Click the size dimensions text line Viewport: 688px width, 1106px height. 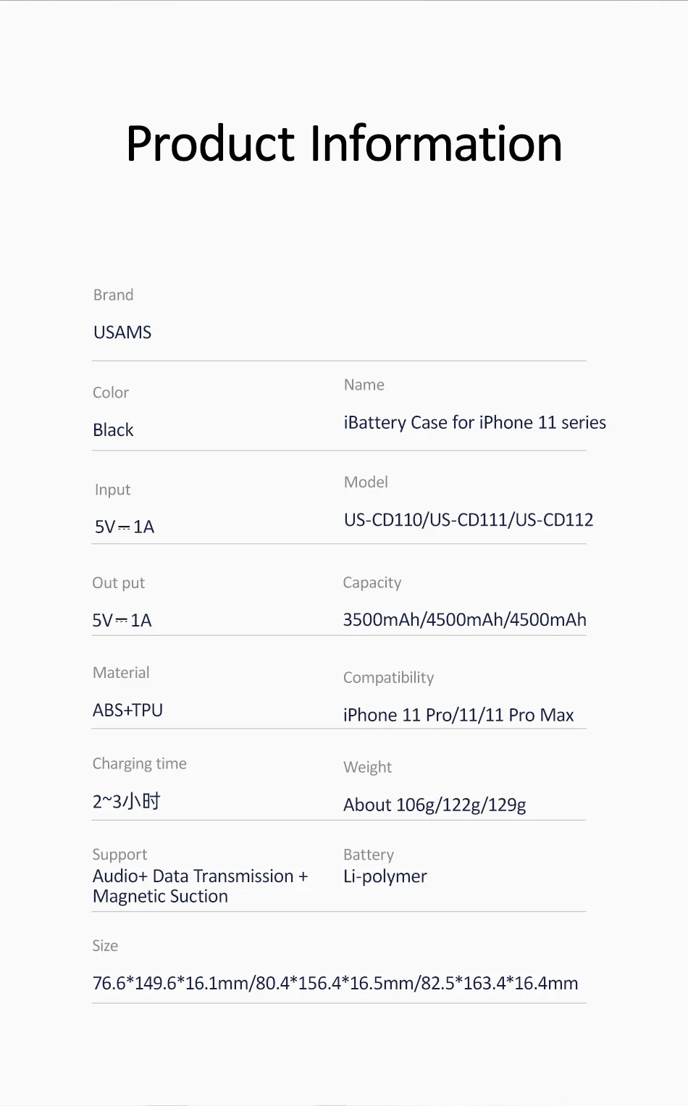[335, 984]
